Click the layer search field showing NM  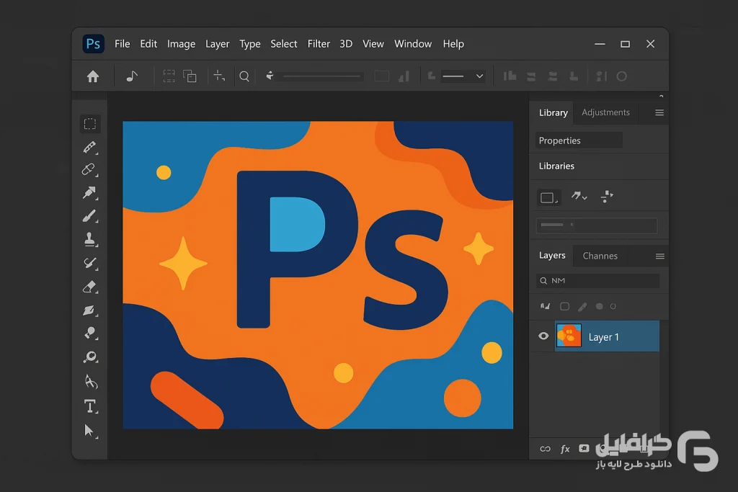(597, 281)
